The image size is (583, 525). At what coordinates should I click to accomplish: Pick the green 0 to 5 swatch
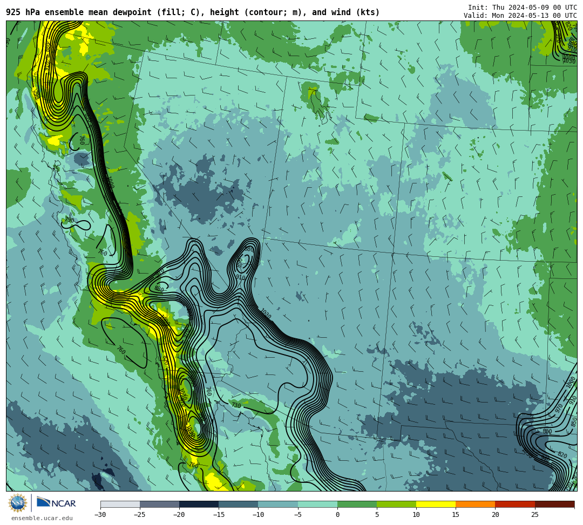[x=357, y=504]
